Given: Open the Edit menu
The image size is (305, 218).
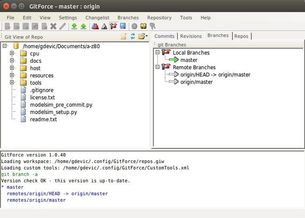Looking at the screenshot, I should 27,18.
